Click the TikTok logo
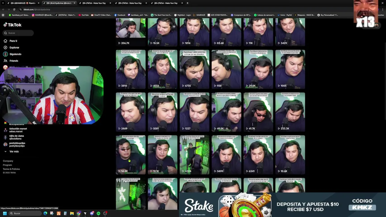The width and height of the screenshot is (386, 217). [x=12, y=25]
